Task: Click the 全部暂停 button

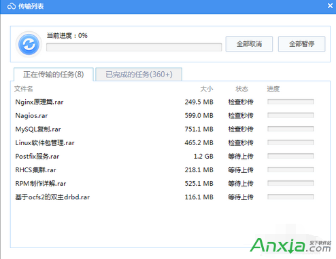Action: (301, 44)
